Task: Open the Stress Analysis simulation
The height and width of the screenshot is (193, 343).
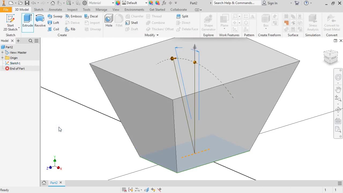Action: [313, 23]
